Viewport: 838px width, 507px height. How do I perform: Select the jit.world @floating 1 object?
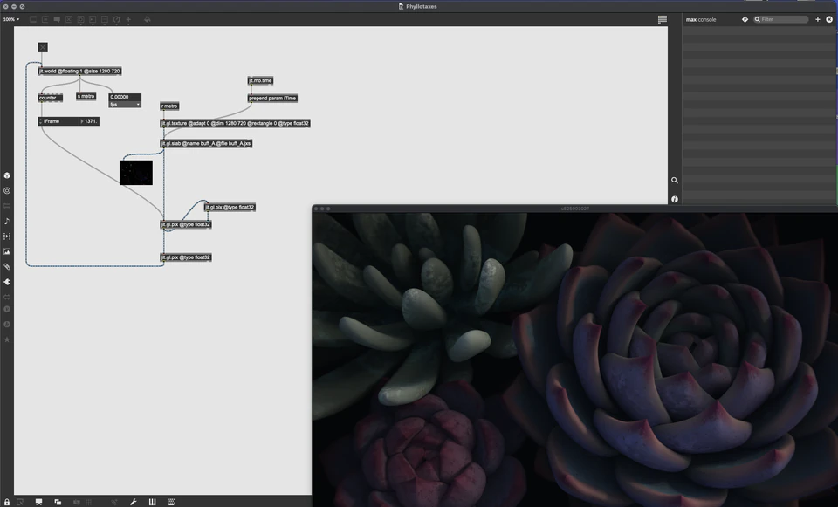pyautogui.click(x=79, y=71)
